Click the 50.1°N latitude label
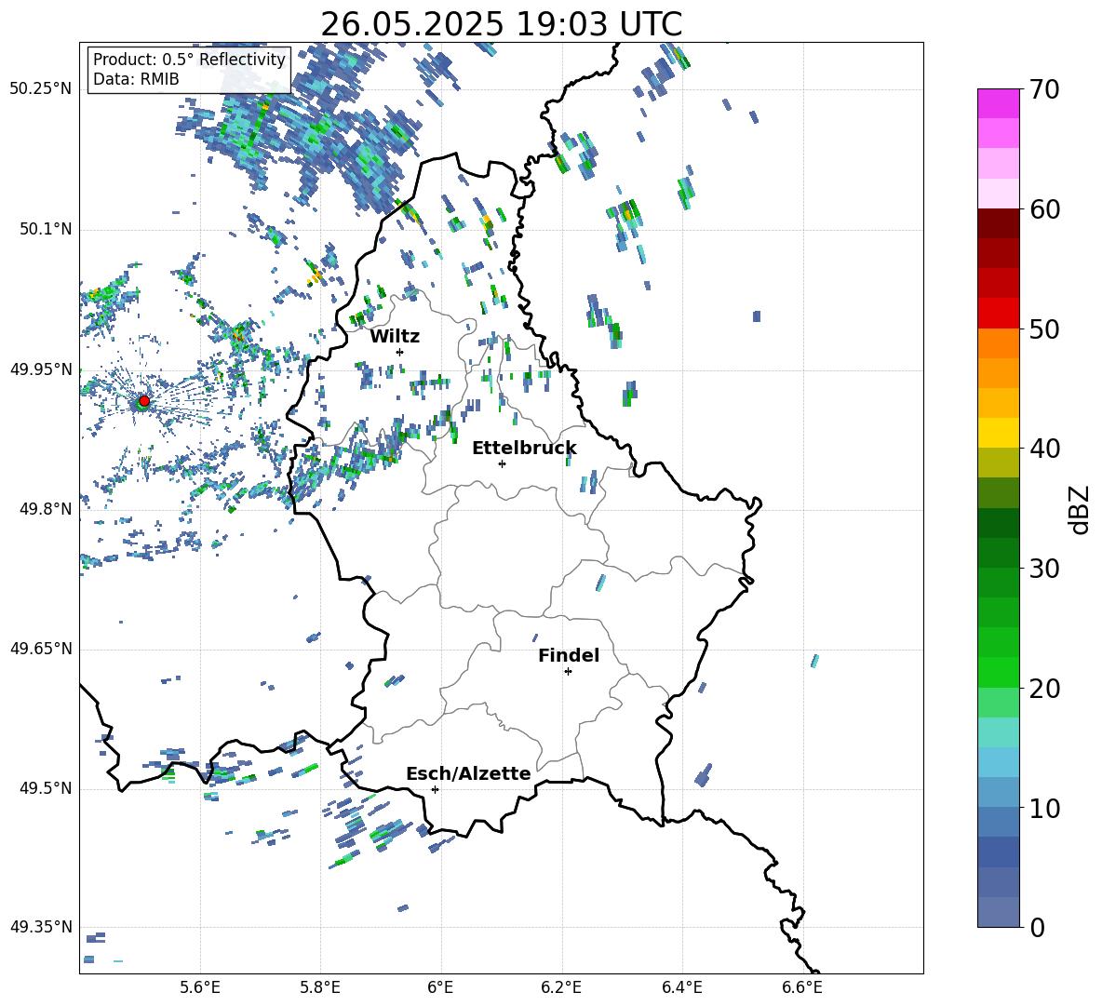The image size is (1102, 1006). point(45,229)
